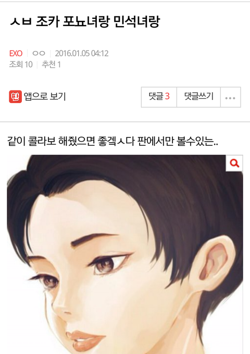Click the 조회 10 view count

21,65
